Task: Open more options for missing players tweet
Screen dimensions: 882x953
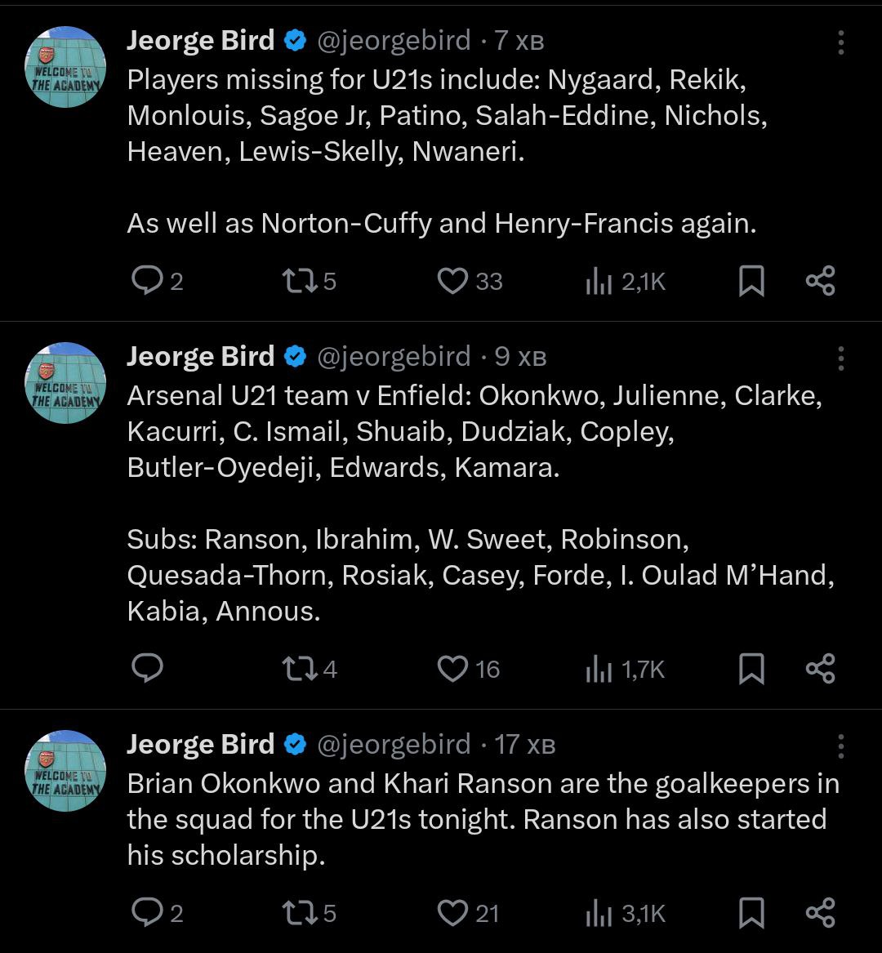Action: point(840,42)
